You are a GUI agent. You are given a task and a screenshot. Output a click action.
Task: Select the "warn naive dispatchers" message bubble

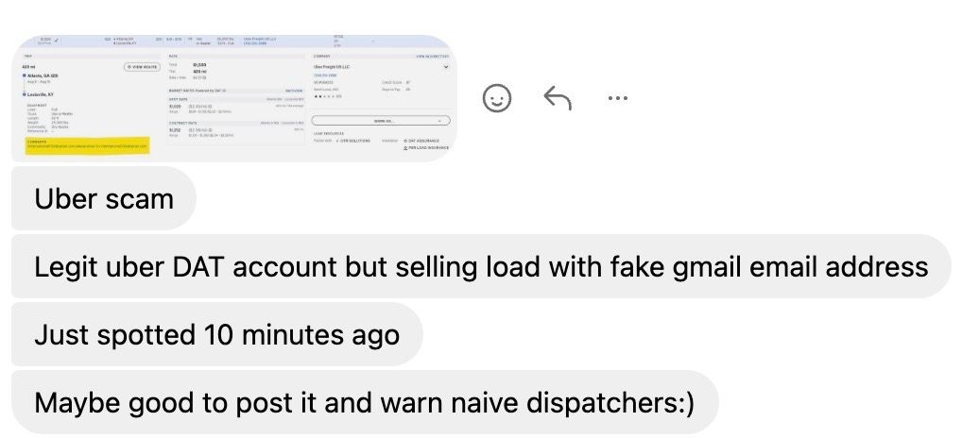point(365,402)
